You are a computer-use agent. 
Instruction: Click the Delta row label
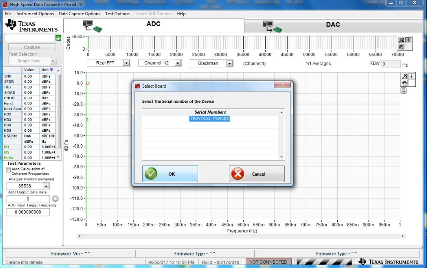[8, 158]
